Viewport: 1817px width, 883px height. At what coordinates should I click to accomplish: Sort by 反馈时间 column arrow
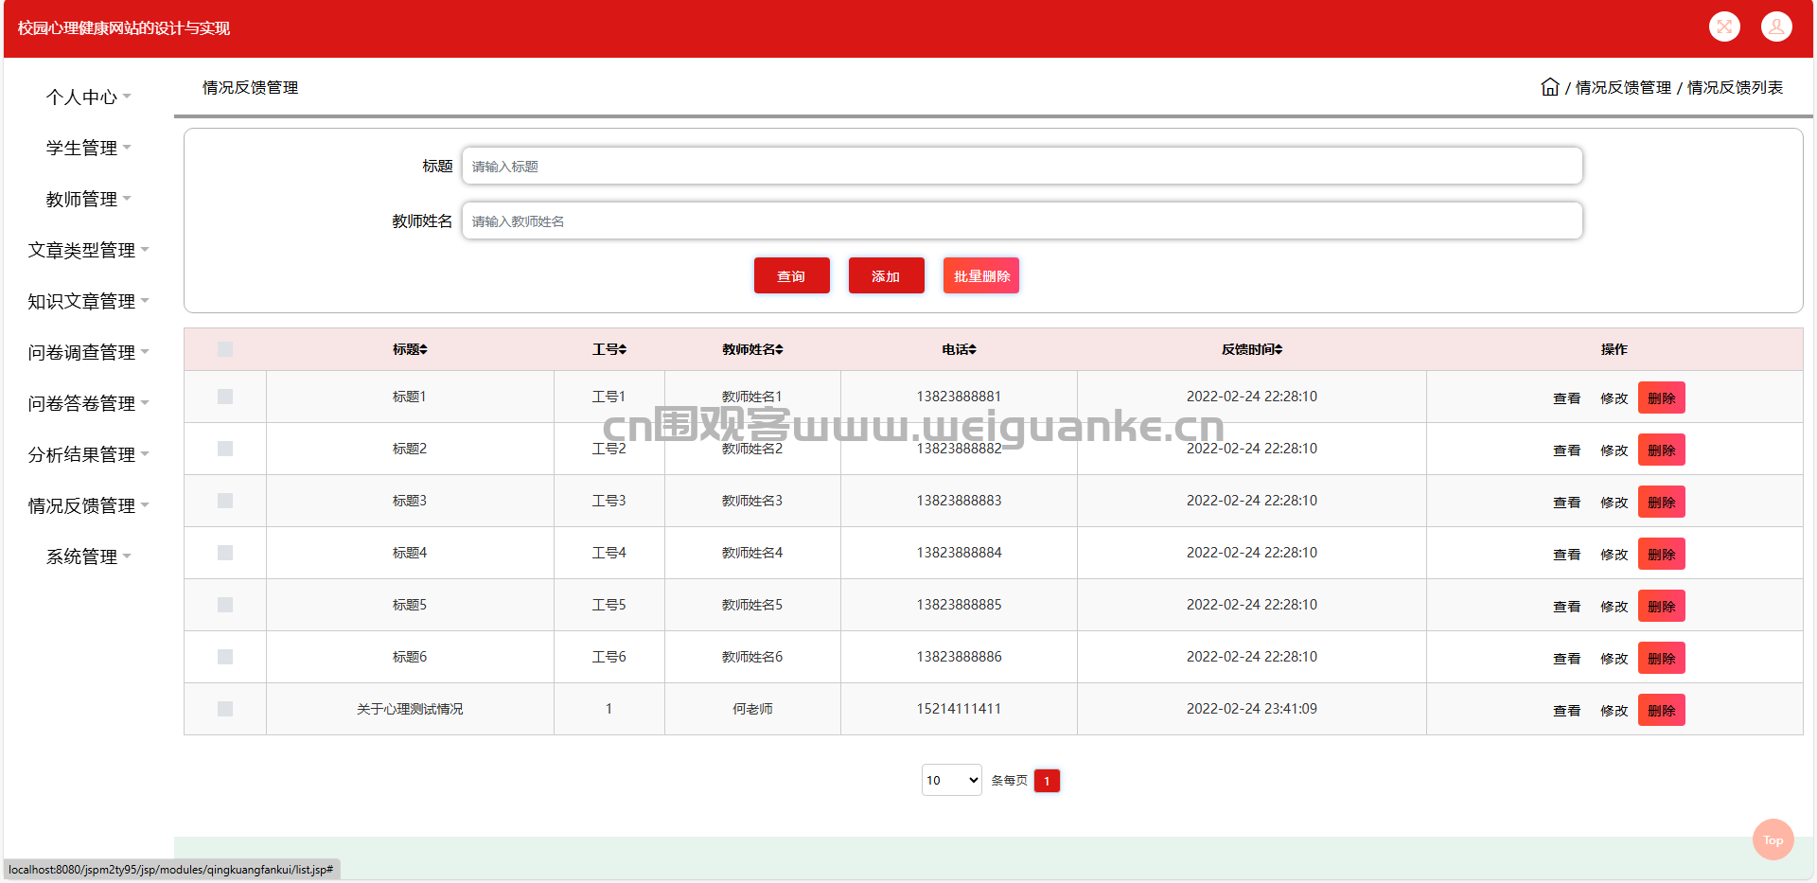pyautogui.click(x=1279, y=350)
